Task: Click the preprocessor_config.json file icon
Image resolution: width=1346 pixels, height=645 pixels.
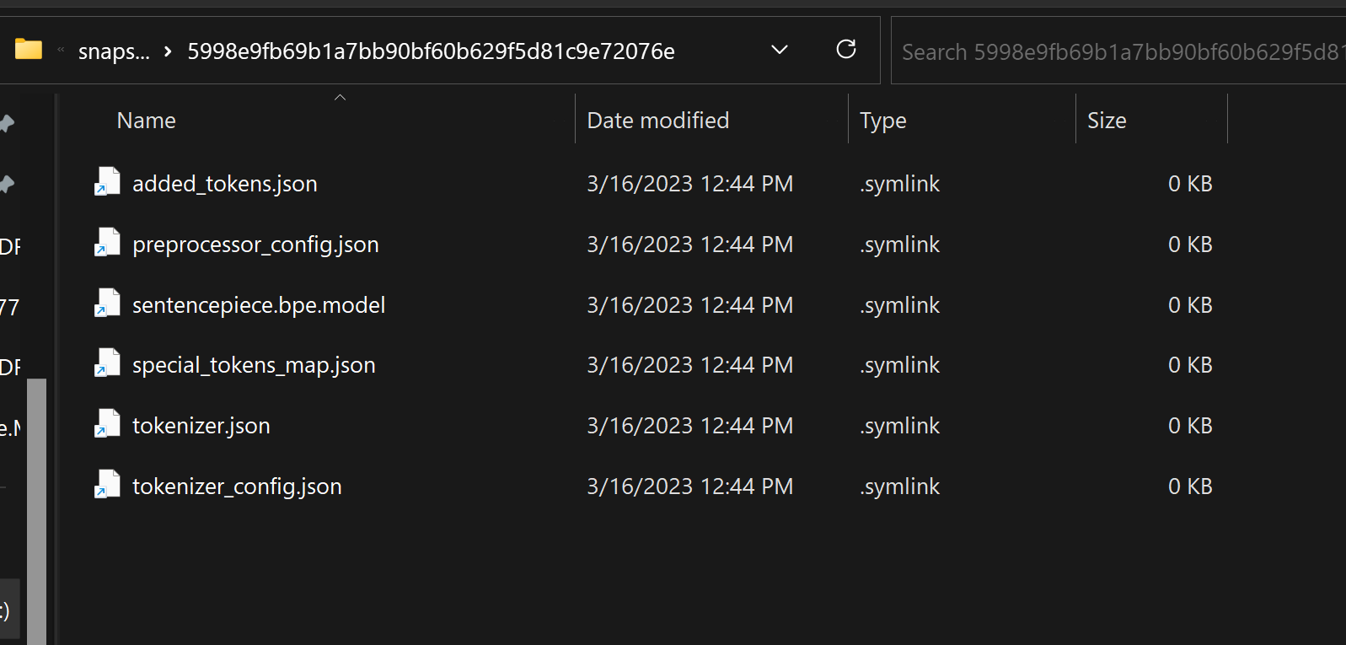Action: 106,243
